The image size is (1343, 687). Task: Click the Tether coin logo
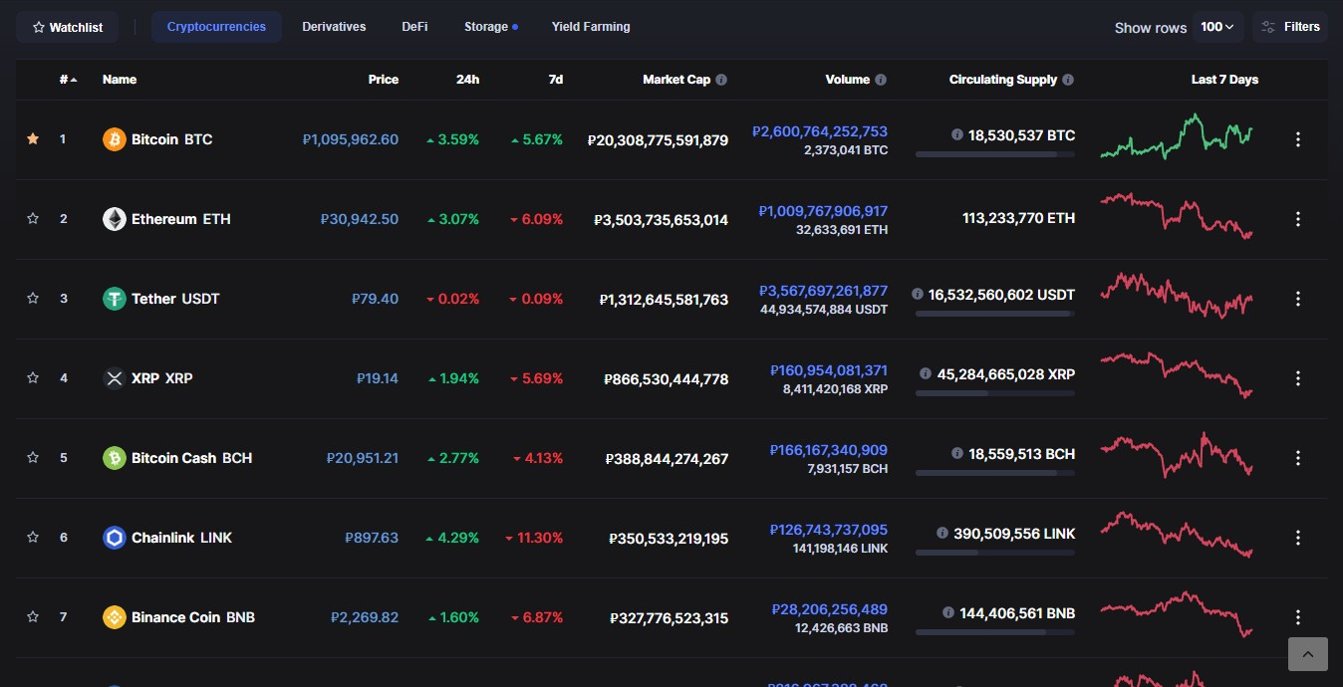115,299
